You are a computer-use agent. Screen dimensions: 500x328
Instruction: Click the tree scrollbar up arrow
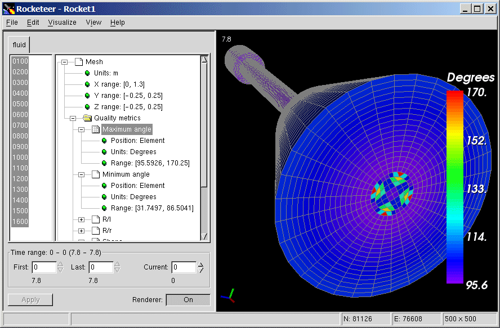click(x=204, y=59)
